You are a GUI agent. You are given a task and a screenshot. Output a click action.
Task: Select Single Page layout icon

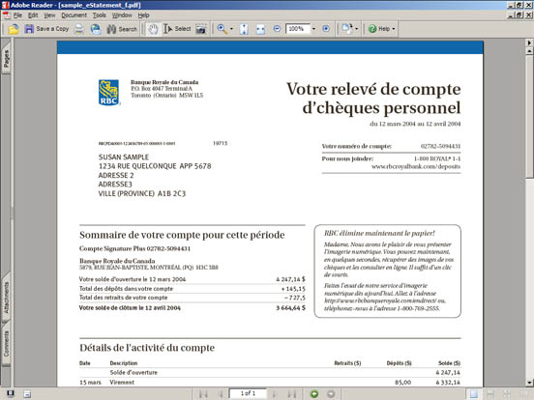click(x=473, y=394)
